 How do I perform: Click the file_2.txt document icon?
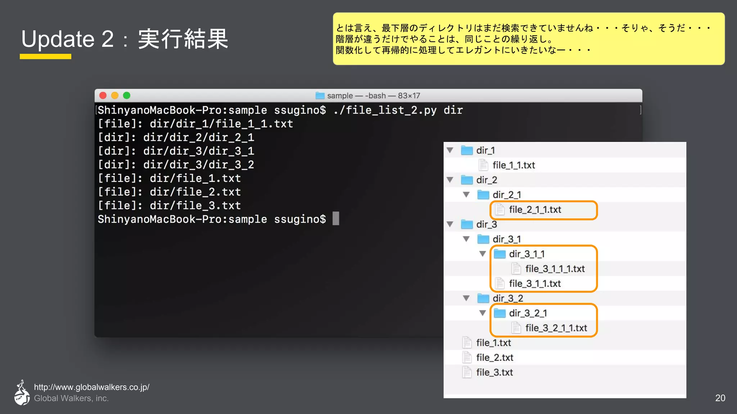[467, 357]
